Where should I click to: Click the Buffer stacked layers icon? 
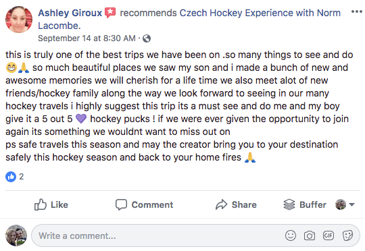click(x=289, y=204)
